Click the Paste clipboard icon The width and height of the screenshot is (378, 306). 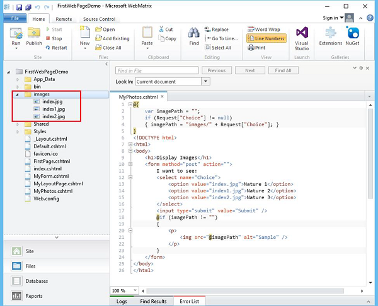147,33
